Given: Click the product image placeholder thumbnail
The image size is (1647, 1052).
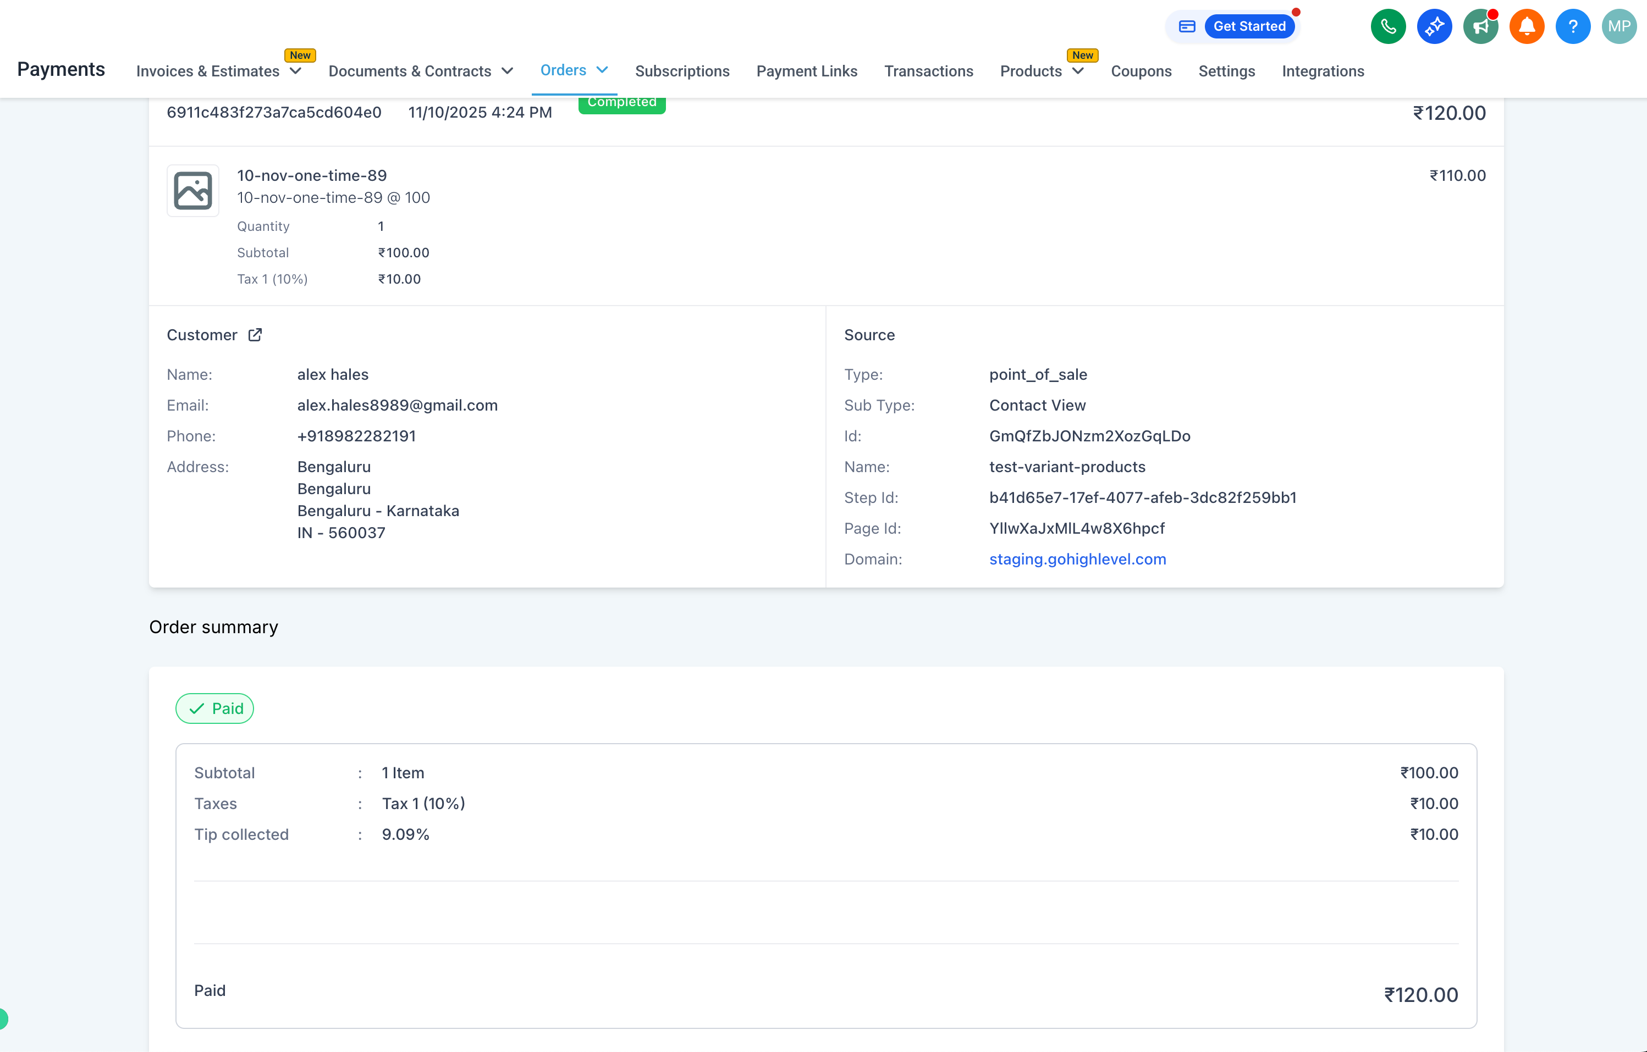Looking at the screenshot, I should click(193, 191).
